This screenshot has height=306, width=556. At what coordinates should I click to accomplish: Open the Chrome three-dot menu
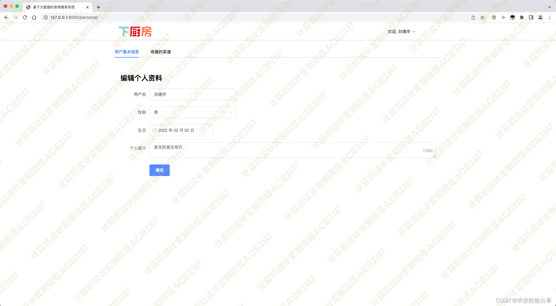[x=550, y=17]
